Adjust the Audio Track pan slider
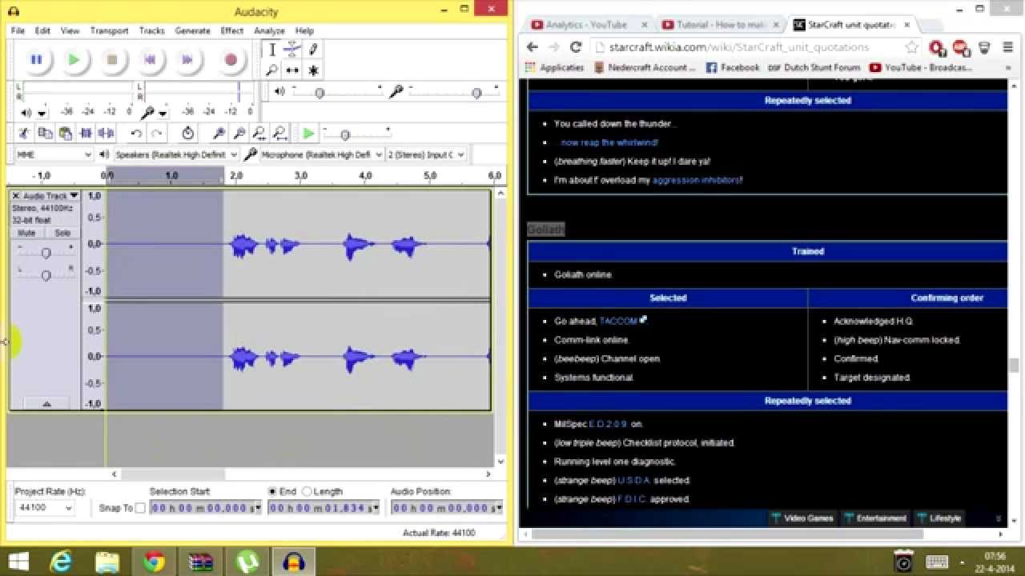Image resolution: width=1025 pixels, height=576 pixels. coord(46,275)
